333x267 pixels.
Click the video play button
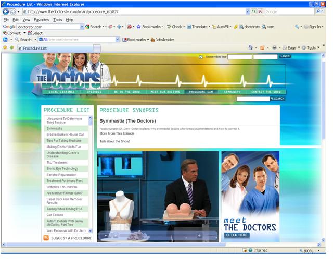[x=106, y=236]
